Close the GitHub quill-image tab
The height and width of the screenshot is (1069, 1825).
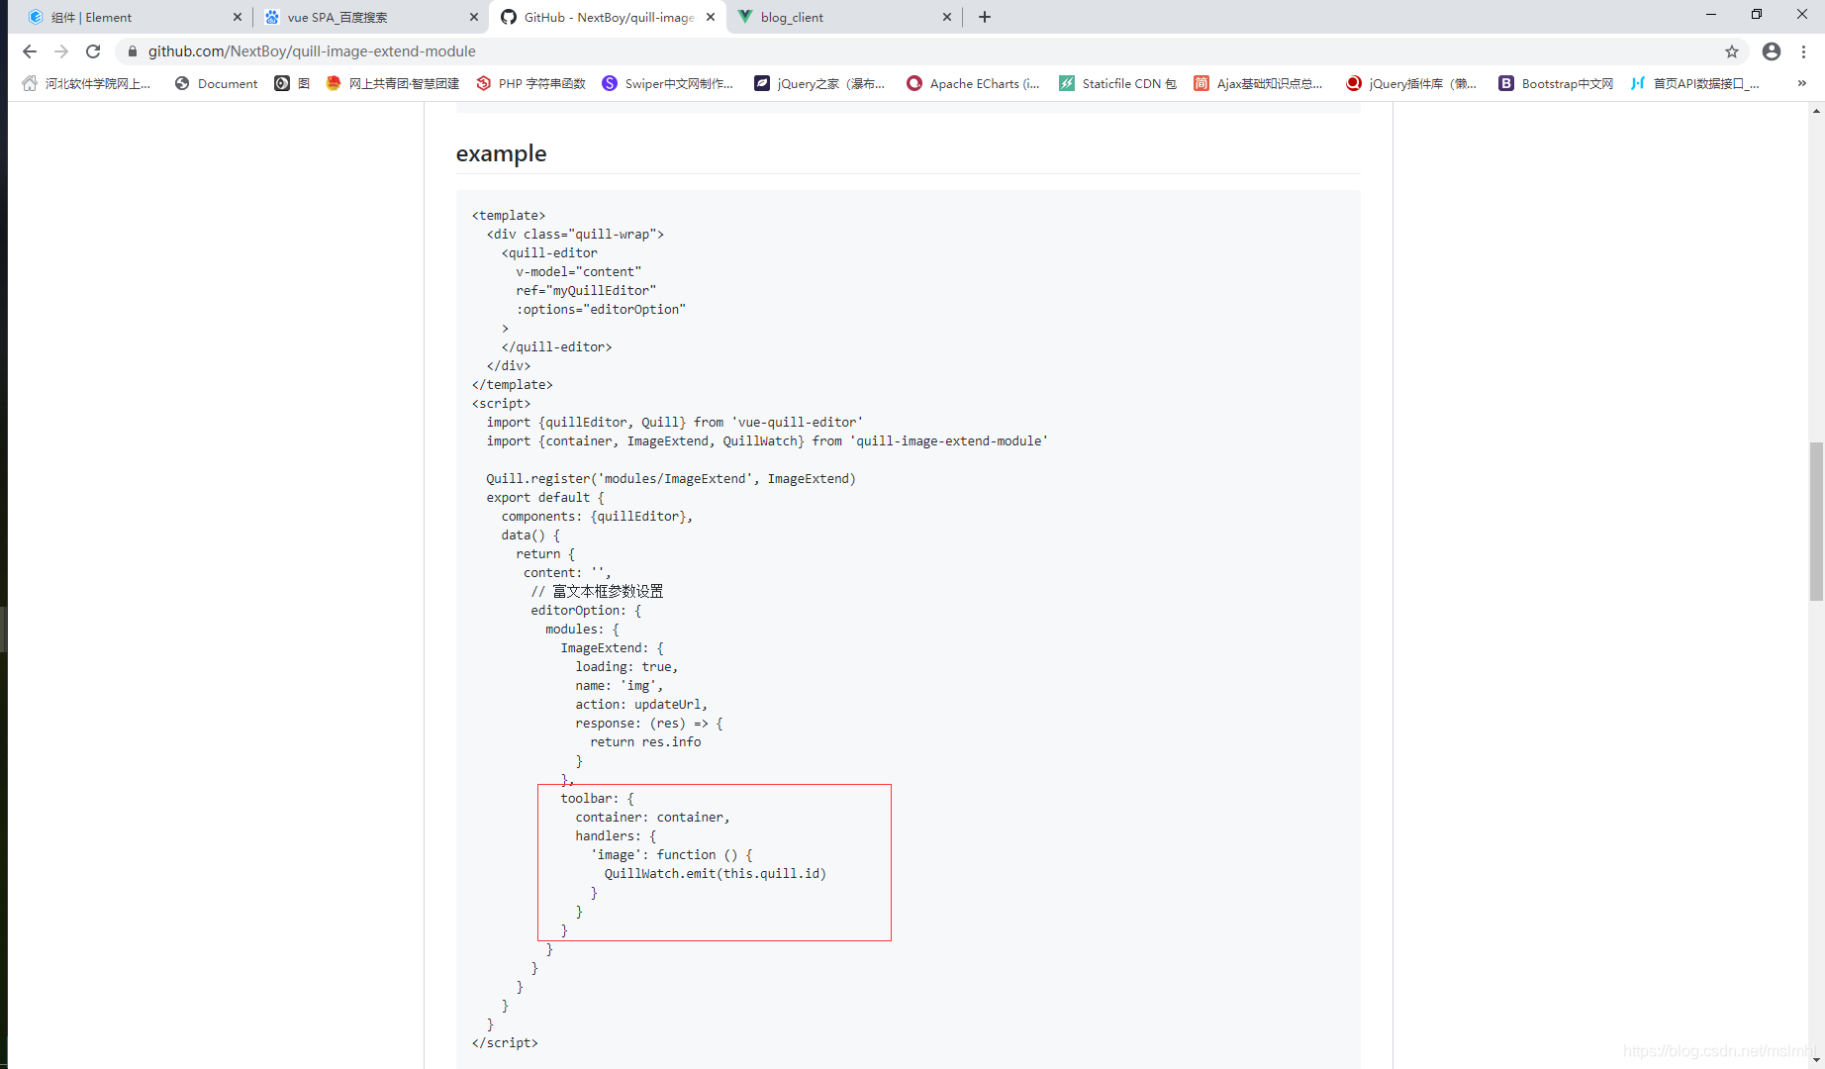click(711, 17)
